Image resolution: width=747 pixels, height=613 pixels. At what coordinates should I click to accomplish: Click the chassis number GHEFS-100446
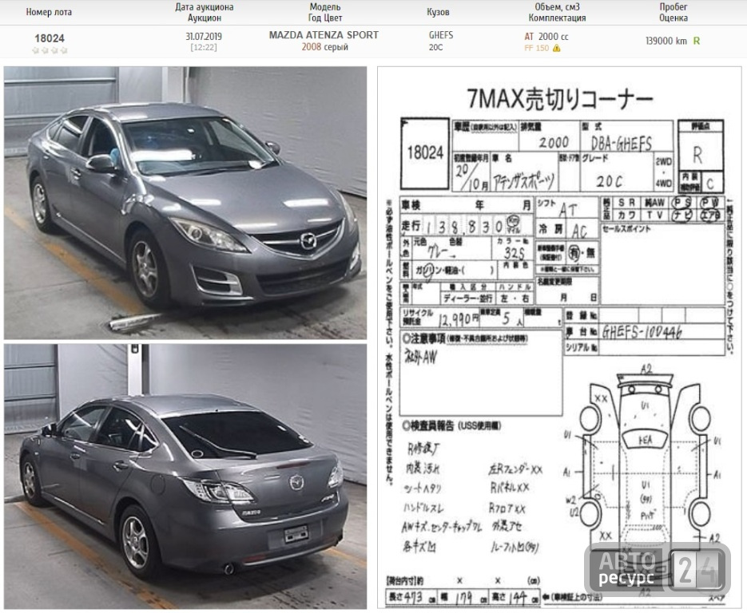coord(642,332)
